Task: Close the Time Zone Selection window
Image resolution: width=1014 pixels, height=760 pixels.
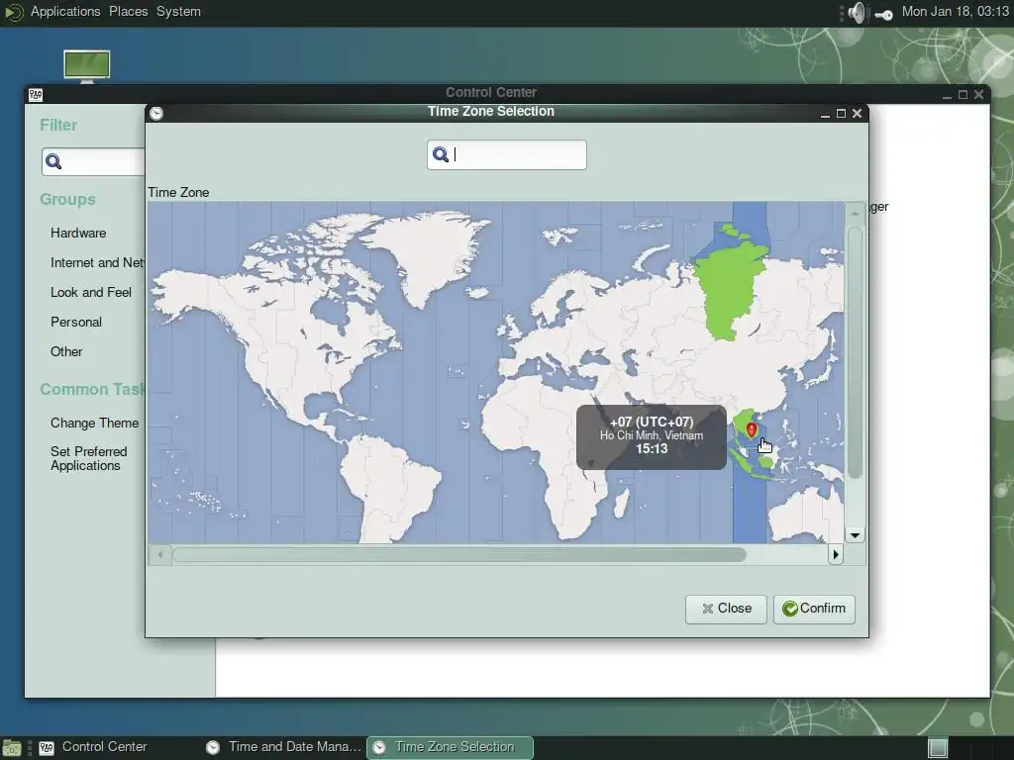Action: pos(857,114)
